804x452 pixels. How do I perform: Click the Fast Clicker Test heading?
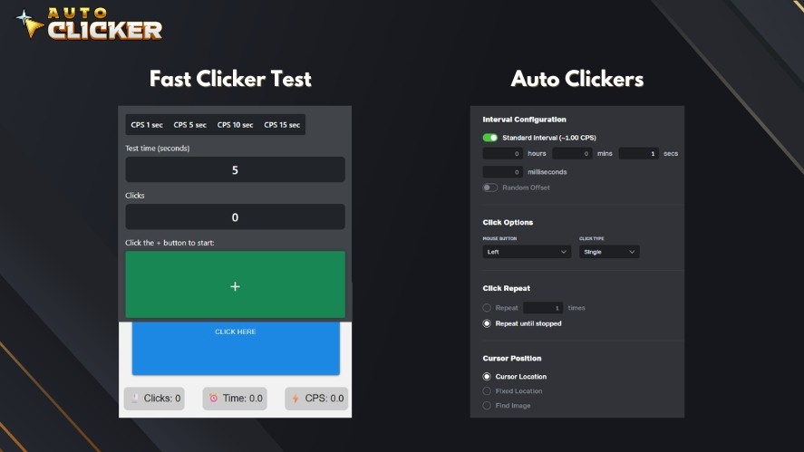[230, 79]
